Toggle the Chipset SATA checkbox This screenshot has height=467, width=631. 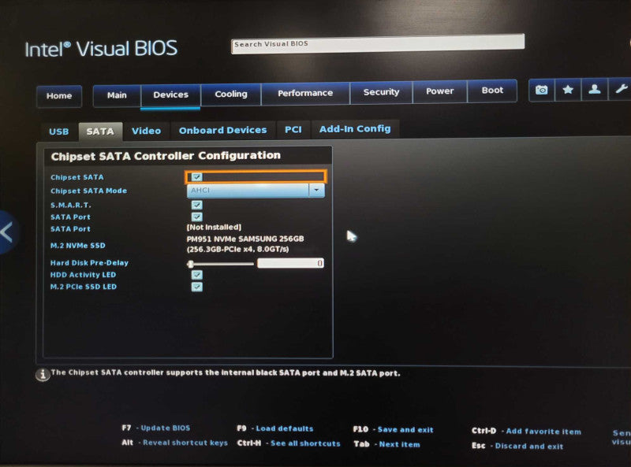196,177
